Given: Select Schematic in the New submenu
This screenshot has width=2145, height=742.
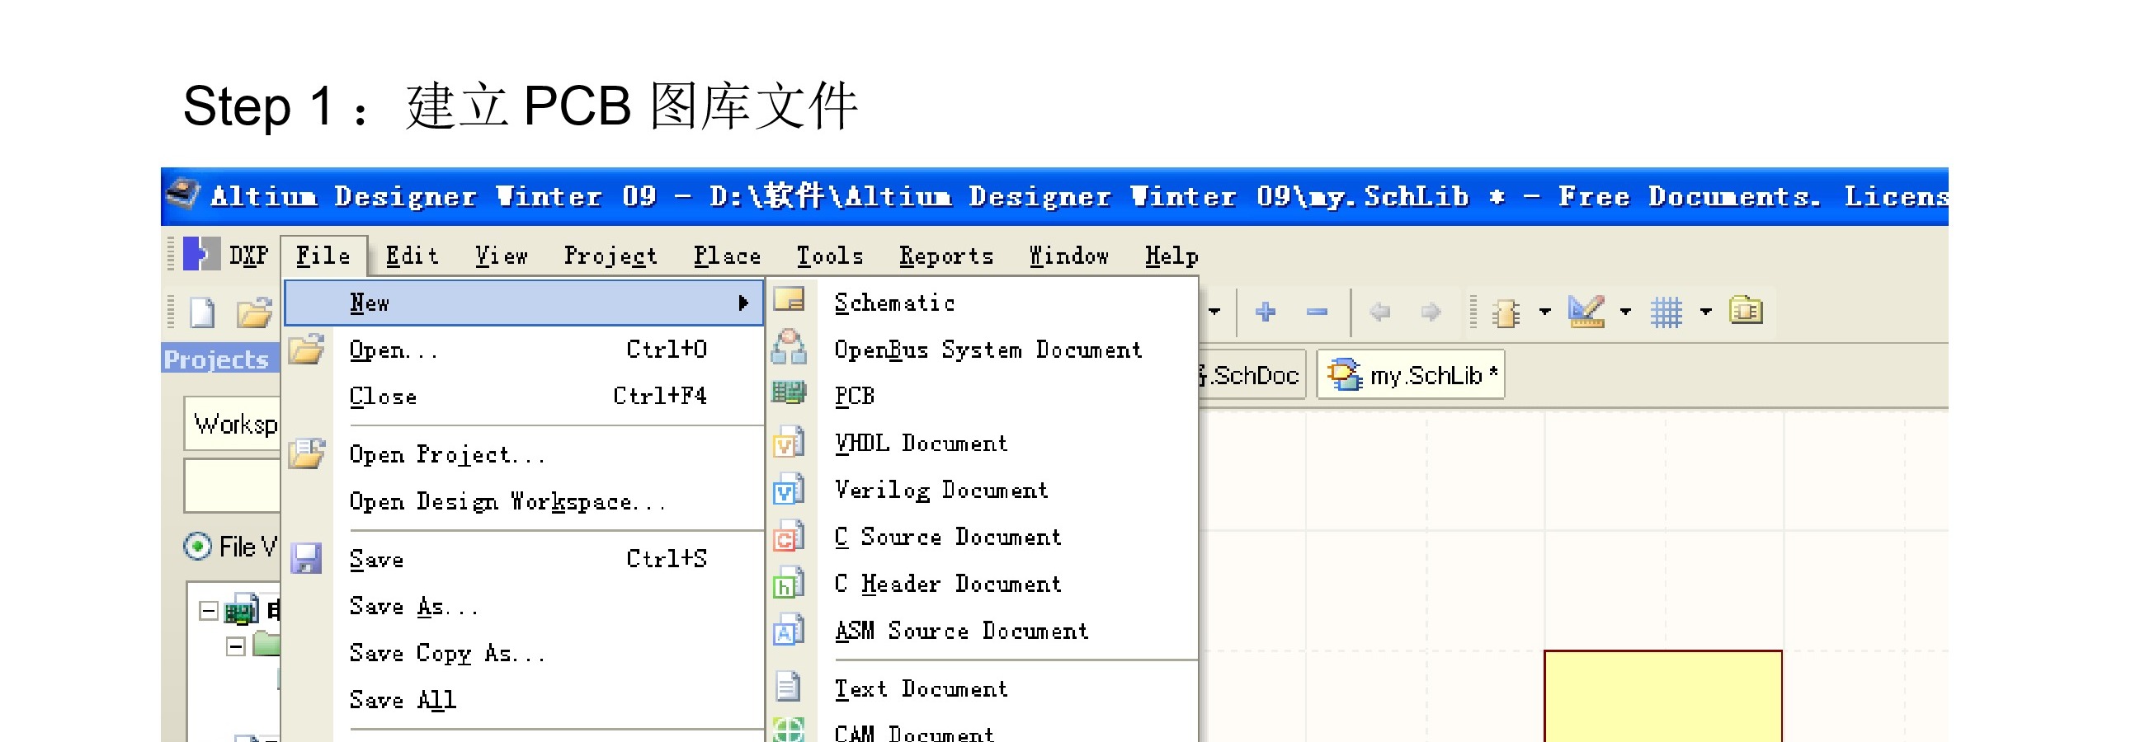Looking at the screenshot, I should [x=983, y=303].
